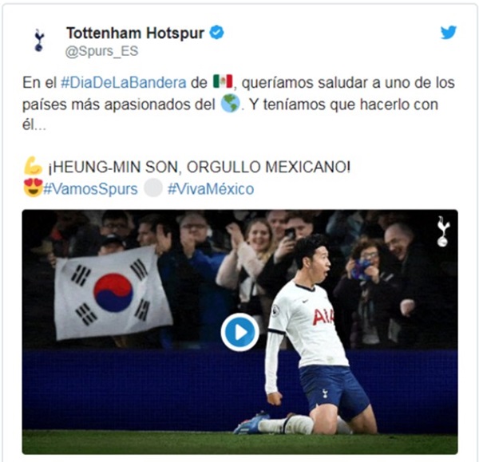Image resolution: width=479 pixels, height=462 pixels.
Task: Click the Spurs crest watermark in video
Action: pos(443,231)
